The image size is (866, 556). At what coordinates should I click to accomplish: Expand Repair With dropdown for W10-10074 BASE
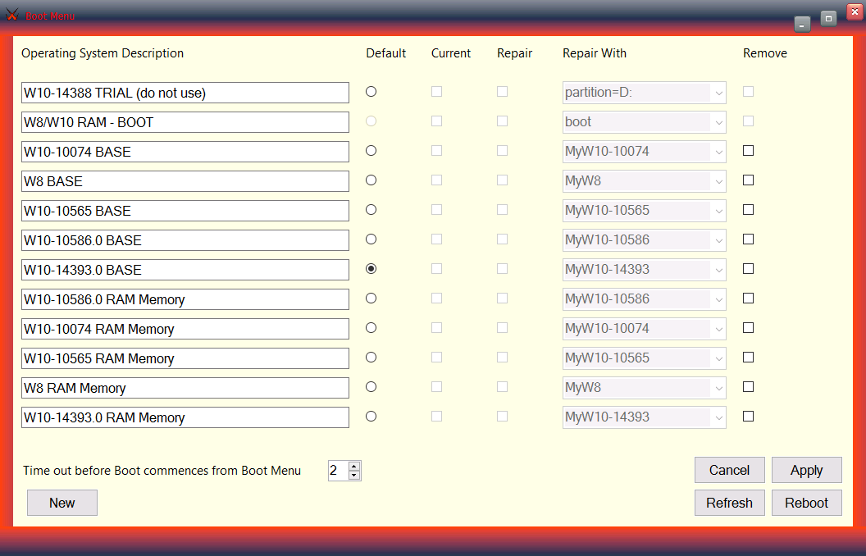644,152
